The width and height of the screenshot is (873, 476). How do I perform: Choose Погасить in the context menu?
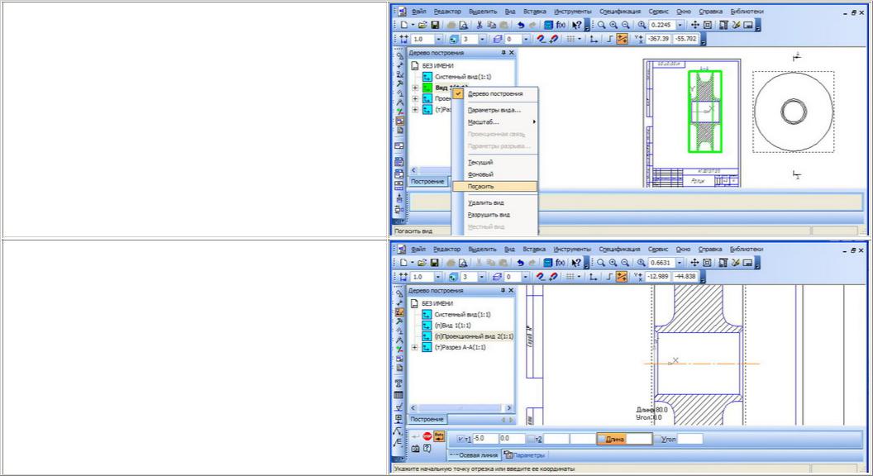tap(495, 187)
